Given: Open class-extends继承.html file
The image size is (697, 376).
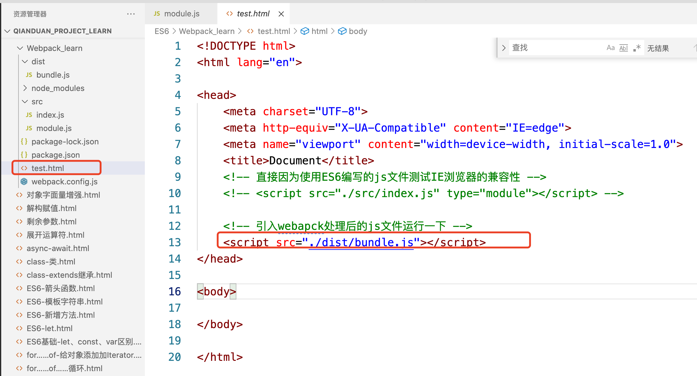Looking at the screenshot, I should (x=69, y=275).
